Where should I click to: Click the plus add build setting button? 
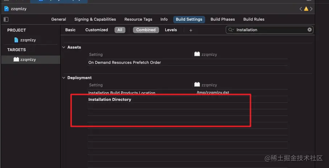pos(191,30)
